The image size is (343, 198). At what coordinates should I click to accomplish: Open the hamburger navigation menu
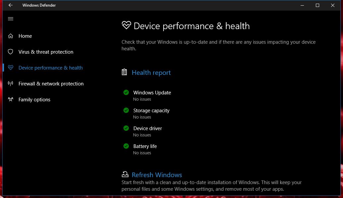click(11, 19)
